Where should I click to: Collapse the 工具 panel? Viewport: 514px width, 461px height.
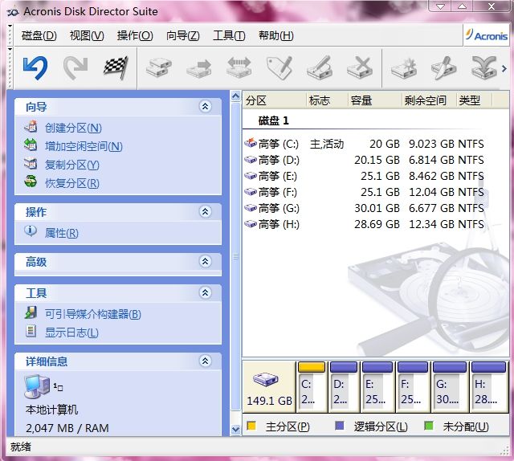[x=206, y=292]
